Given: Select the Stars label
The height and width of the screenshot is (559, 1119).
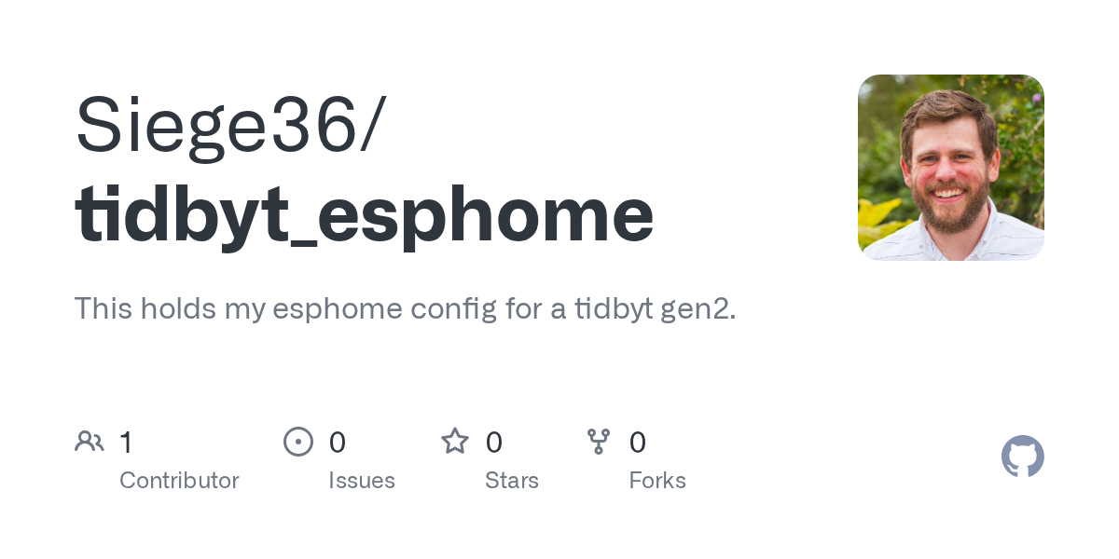Looking at the screenshot, I should pos(512,481).
